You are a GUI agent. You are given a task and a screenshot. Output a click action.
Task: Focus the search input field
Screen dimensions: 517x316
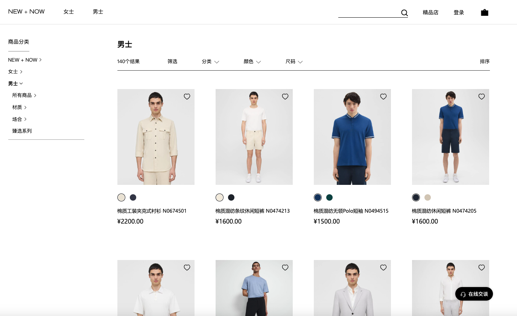[369, 13]
